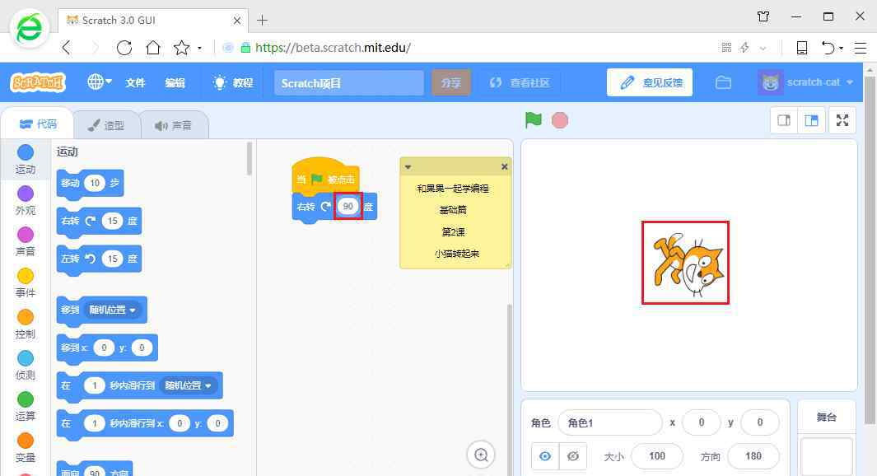Image resolution: width=877 pixels, height=476 pixels.
Task: Go to browser home page
Action: [152, 48]
